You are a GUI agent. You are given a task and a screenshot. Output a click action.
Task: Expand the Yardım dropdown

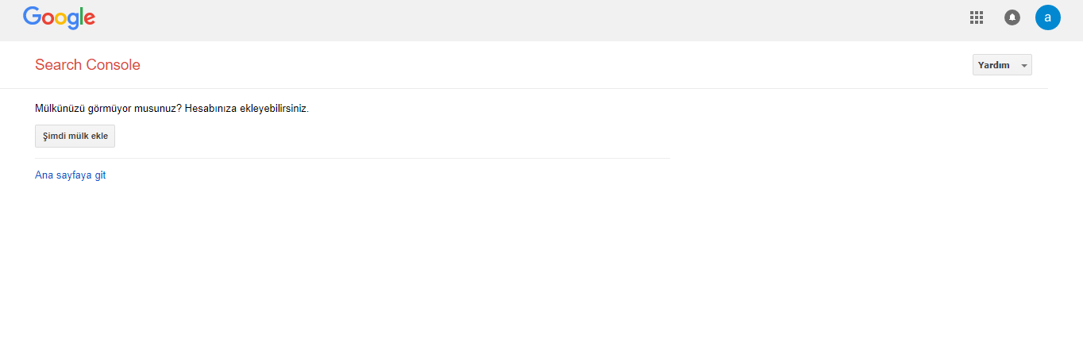tap(1002, 65)
